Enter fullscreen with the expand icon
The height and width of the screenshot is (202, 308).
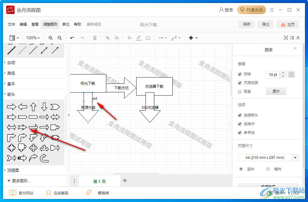(286, 38)
